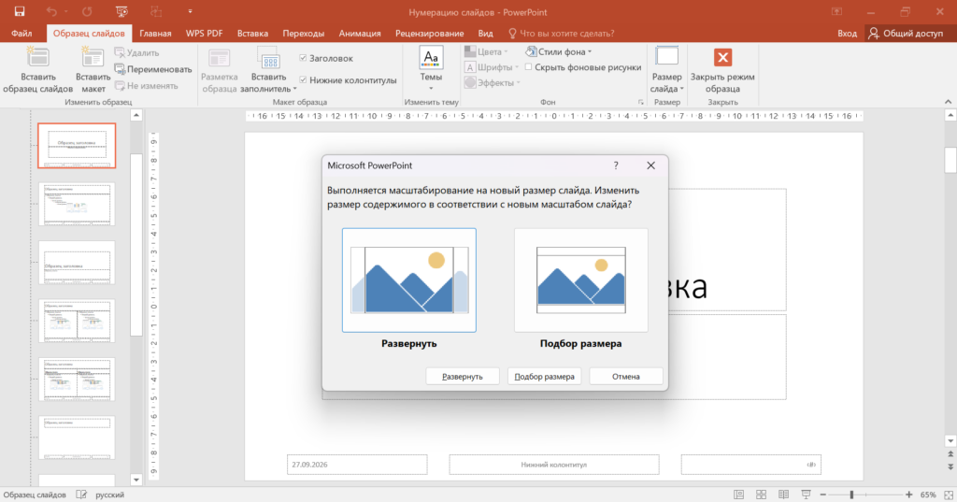Click Общий доступ share button
Screen dimensions: 957x502
coord(907,33)
